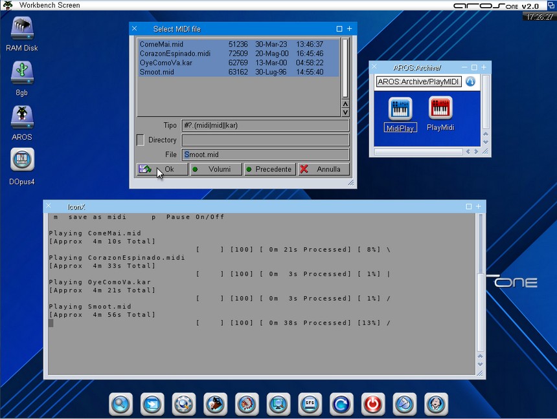The width and height of the screenshot is (557, 419).
Task: Click the Annulla cancel button
Action: coord(324,169)
